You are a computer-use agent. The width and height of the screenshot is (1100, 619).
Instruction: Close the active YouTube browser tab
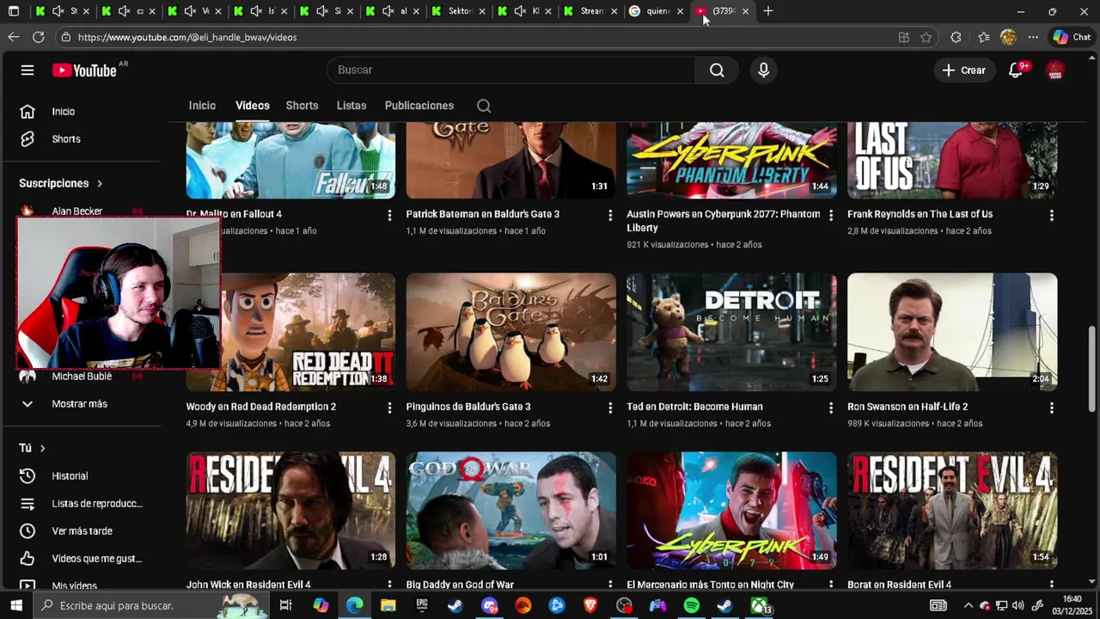pyautogui.click(x=745, y=11)
